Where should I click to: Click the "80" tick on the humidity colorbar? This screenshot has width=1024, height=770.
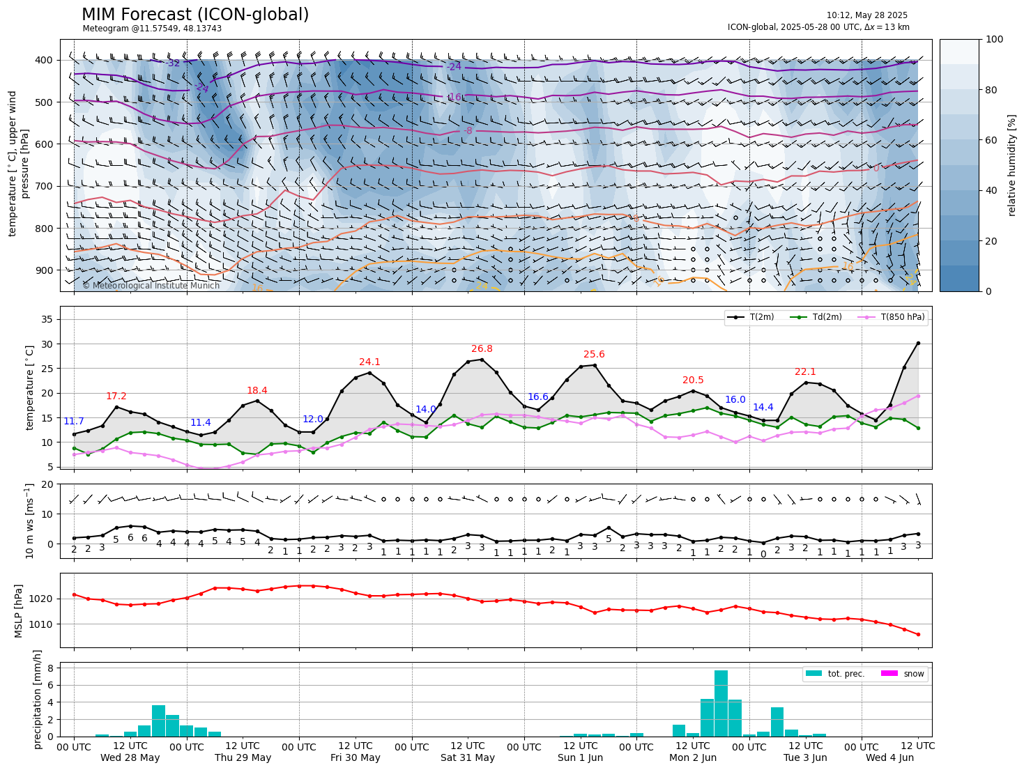pyautogui.click(x=993, y=90)
